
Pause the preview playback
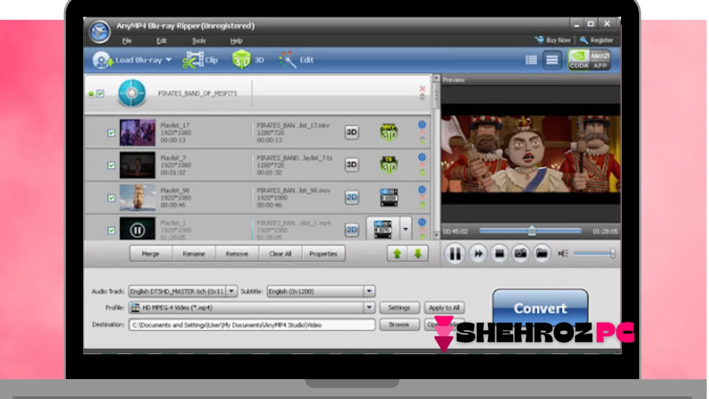point(455,254)
